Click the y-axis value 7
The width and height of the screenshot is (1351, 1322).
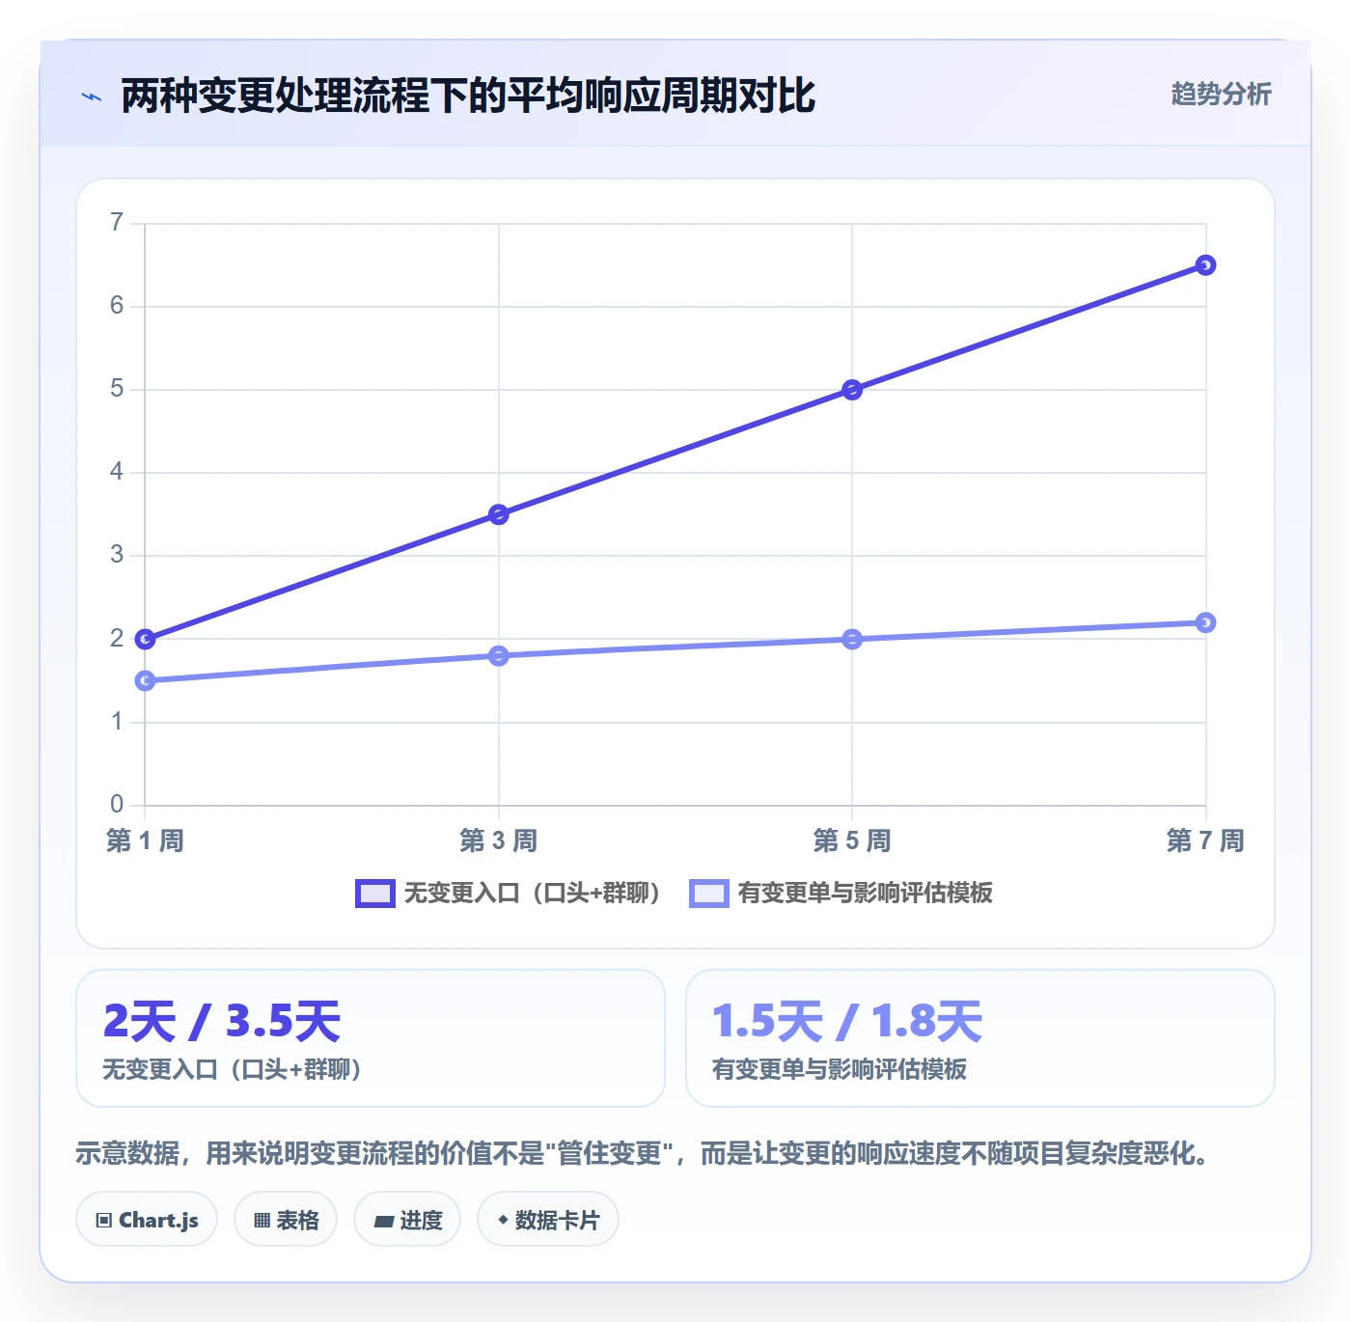pos(117,223)
